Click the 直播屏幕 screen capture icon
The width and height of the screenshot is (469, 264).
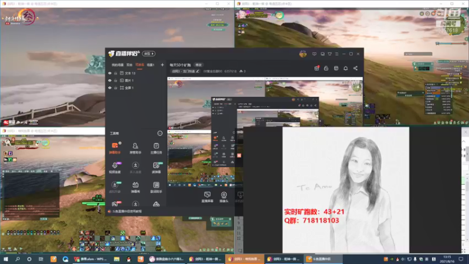[x=207, y=197]
